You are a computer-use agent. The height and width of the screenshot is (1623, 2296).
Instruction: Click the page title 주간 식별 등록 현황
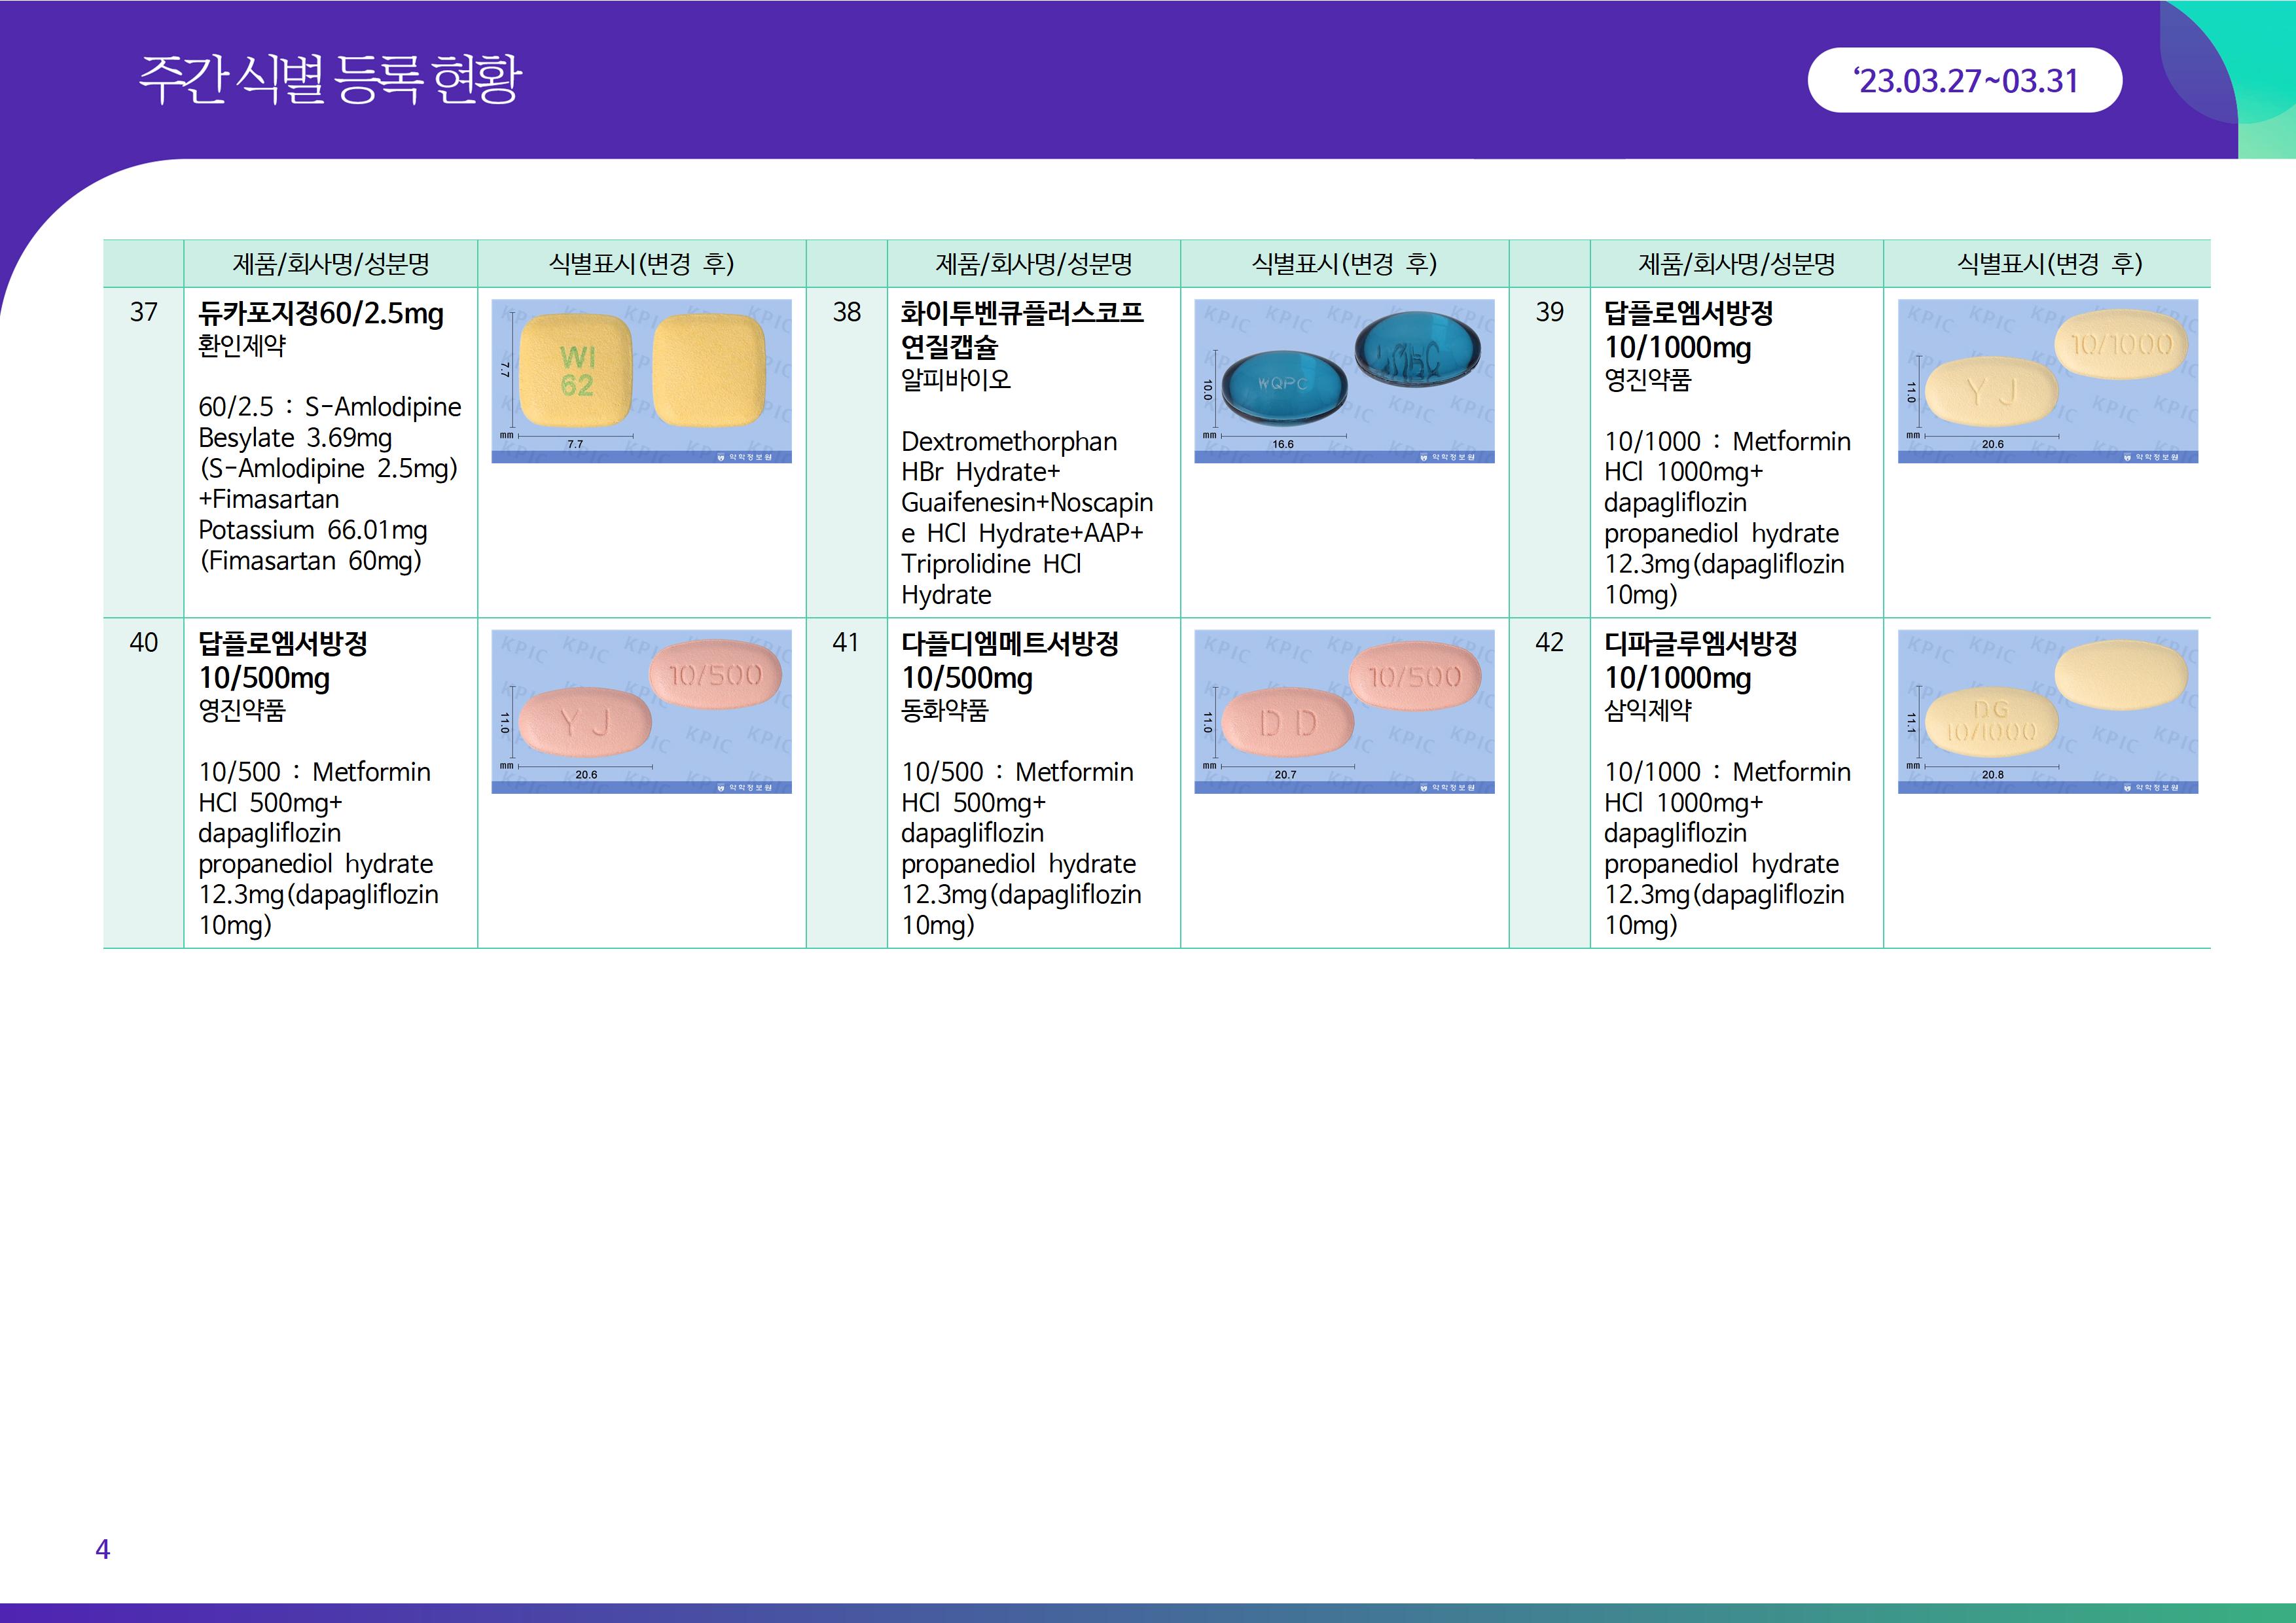[x=330, y=80]
